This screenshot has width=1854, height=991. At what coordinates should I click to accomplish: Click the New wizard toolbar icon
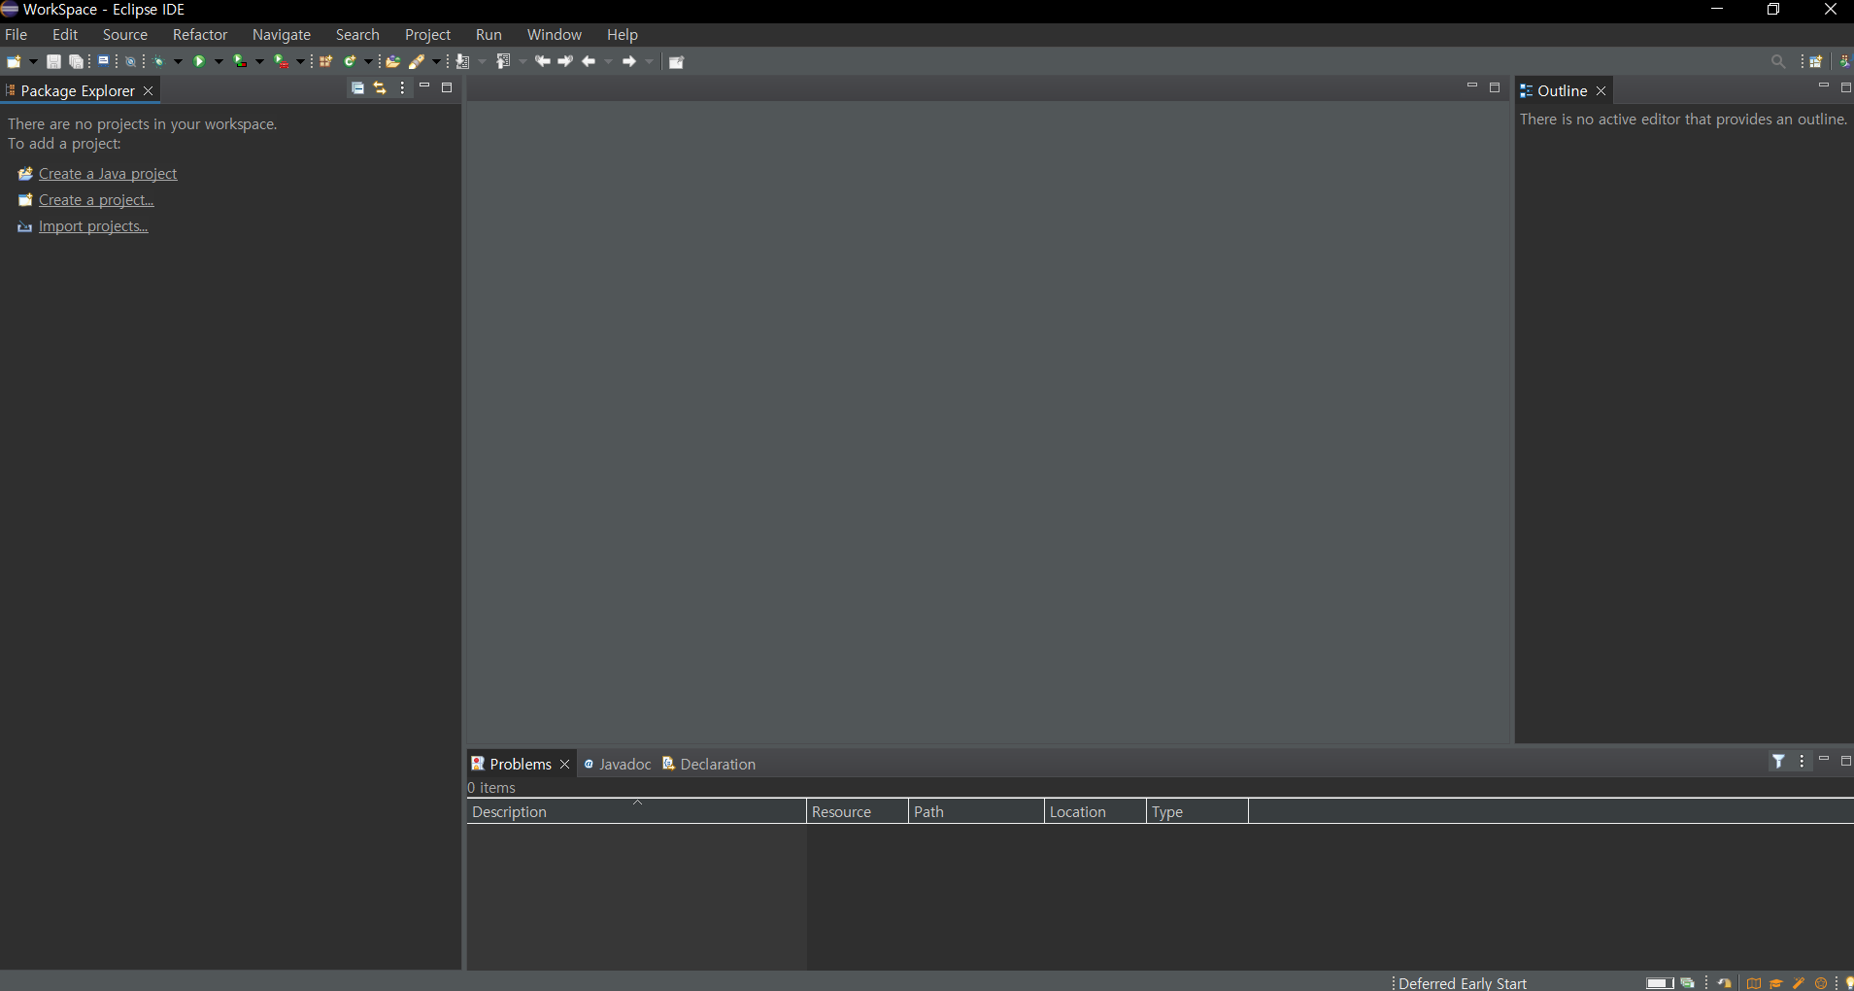point(14,61)
